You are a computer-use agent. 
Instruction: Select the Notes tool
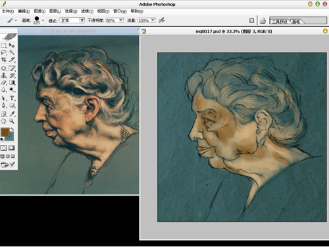pos(4,114)
